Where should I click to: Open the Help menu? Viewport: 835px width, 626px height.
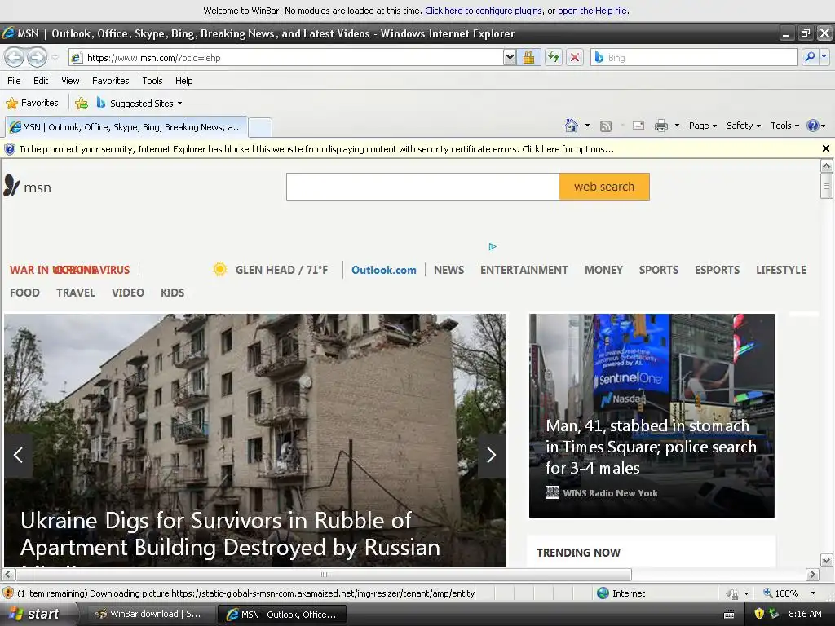(183, 81)
